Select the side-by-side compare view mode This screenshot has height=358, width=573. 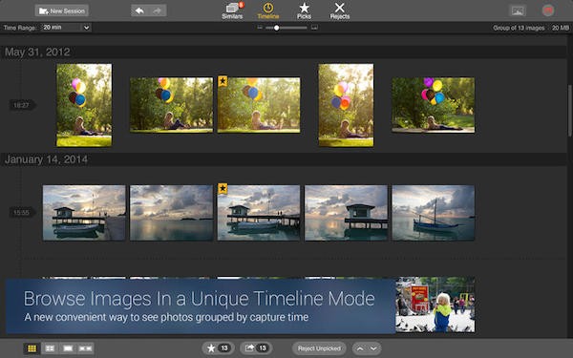pyautogui.click(x=85, y=348)
